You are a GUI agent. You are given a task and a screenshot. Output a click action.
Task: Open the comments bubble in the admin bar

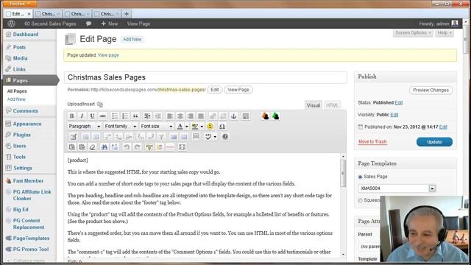(88, 24)
